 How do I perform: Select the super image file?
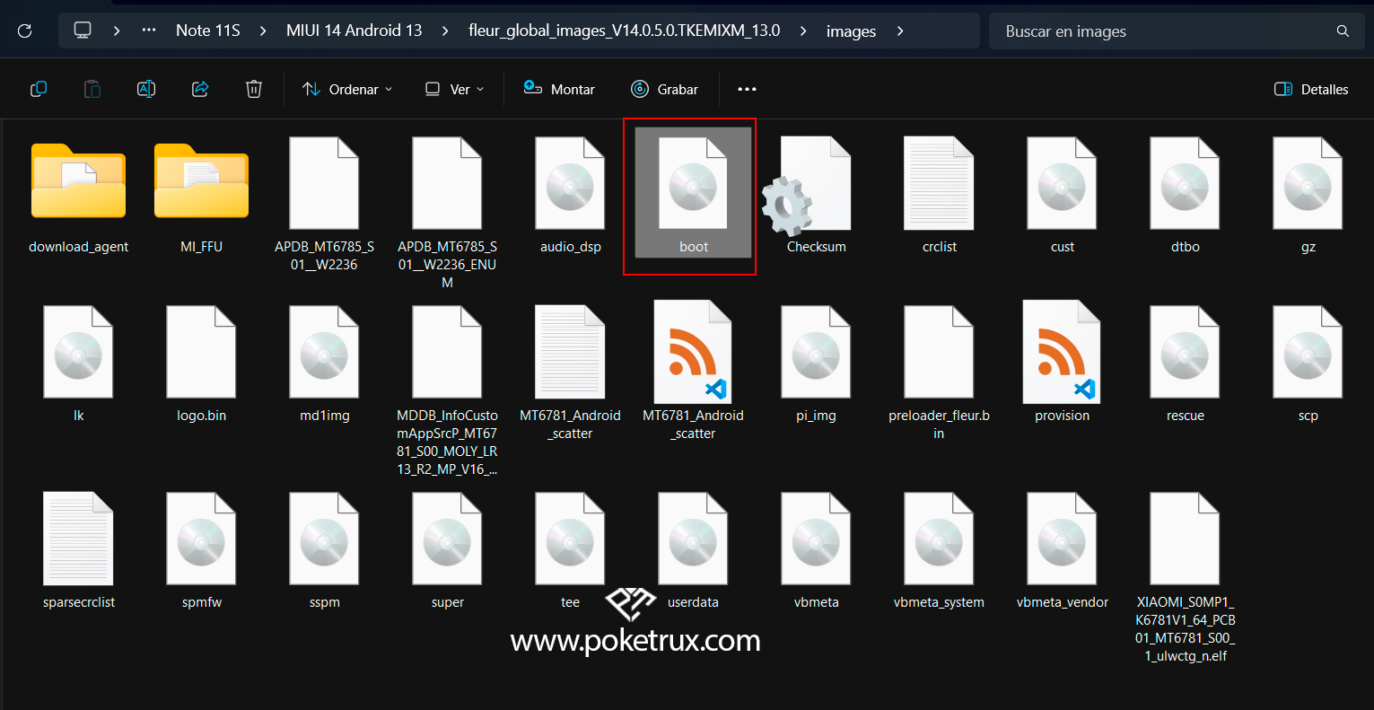[x=447, y=552]
